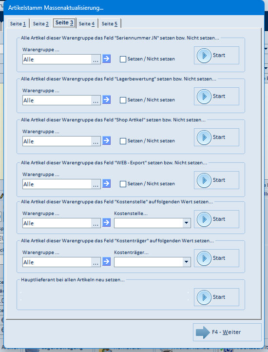
Task: Tick Setzen / Nicht setzen for WEB - Export
Action: point(123,184)
